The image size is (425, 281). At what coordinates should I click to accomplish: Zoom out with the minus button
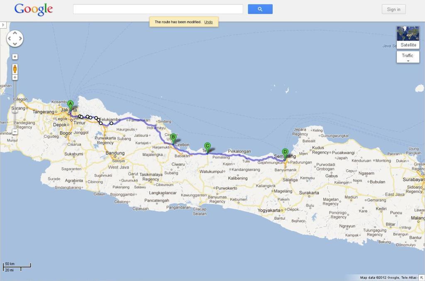click(x=15, y=132)
